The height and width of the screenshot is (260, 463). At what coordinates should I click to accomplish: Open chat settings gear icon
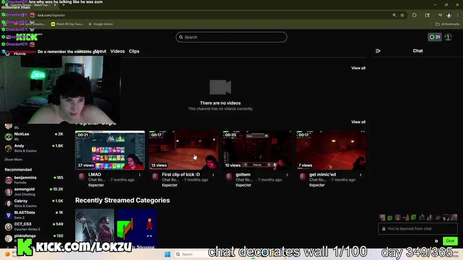pos(436,241)
